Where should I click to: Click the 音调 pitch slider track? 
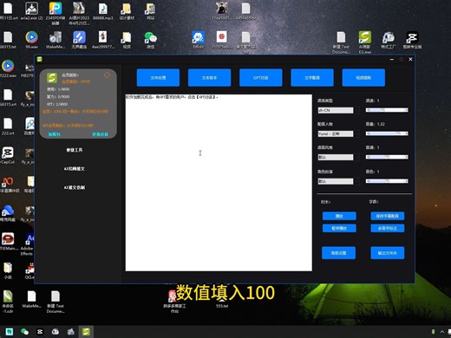click(387, 157)
